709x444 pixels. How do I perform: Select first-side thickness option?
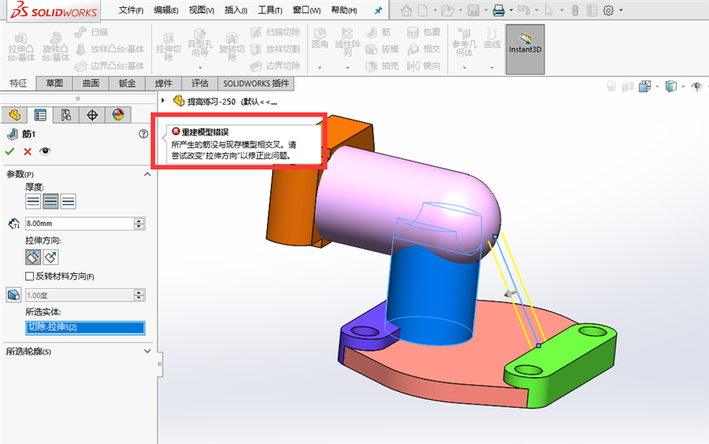coord(33,202)
